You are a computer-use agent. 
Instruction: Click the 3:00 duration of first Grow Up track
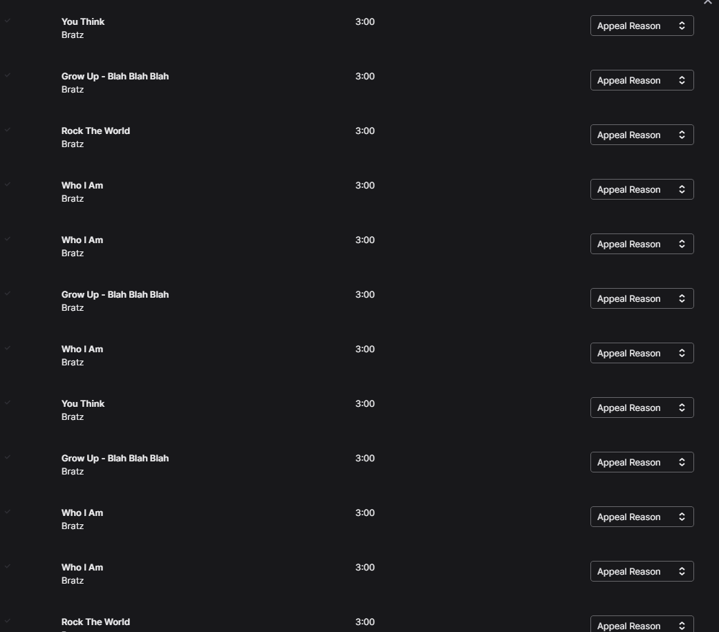click(365, 76)
